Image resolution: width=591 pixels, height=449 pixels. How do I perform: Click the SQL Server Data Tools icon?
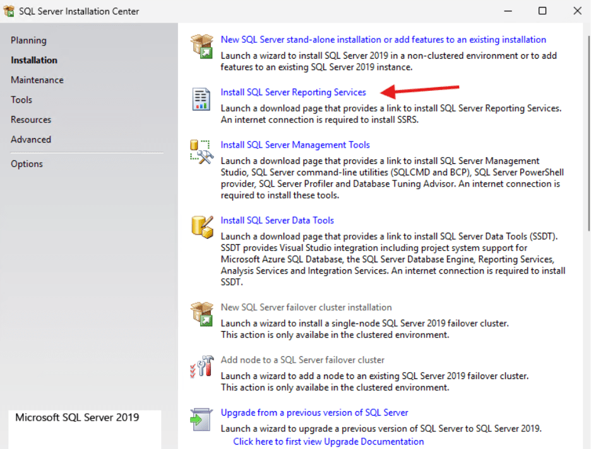point(201,227)
